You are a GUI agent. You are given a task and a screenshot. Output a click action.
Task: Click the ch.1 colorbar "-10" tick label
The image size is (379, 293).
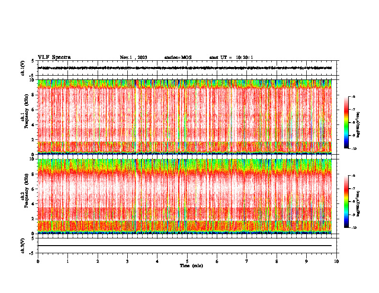click(x=354, y=149)
